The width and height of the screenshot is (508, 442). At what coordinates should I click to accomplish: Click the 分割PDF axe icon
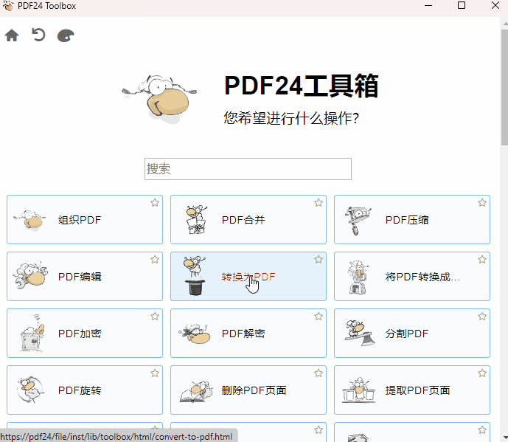(360, 333)
